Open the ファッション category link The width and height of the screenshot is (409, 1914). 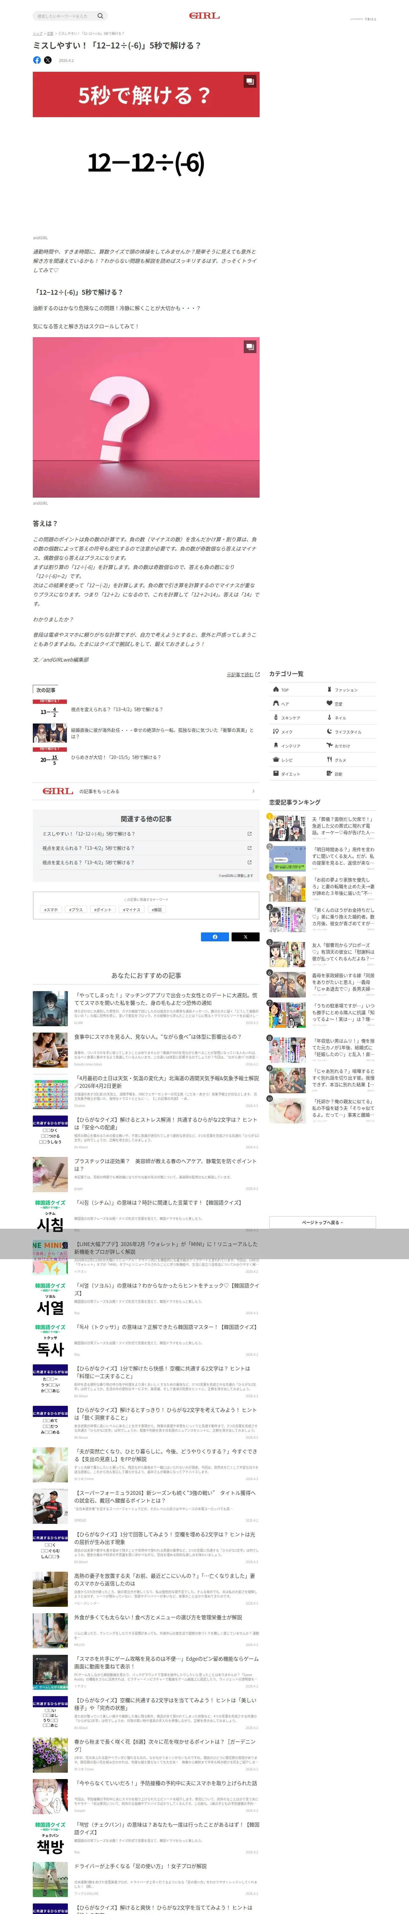(346, 690)
